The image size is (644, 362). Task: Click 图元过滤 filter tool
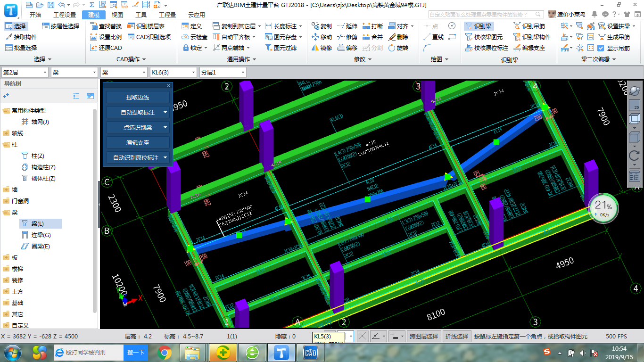click(x=281, y=48)
